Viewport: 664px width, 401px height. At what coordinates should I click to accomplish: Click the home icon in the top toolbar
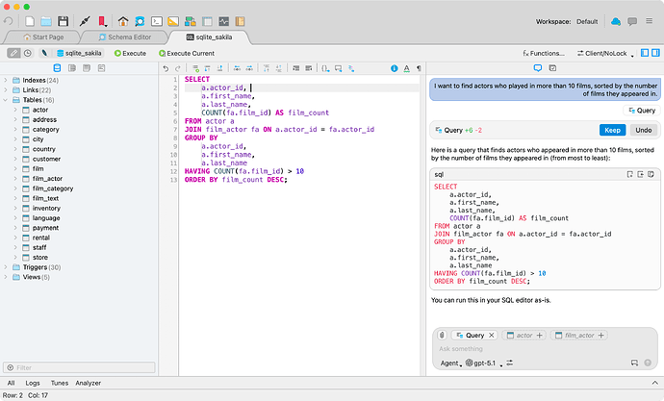tap(123, 21)
